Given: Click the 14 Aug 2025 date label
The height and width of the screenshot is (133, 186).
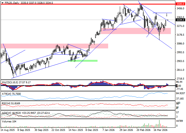Looking at the screenshot, I should tap(8, 130).
